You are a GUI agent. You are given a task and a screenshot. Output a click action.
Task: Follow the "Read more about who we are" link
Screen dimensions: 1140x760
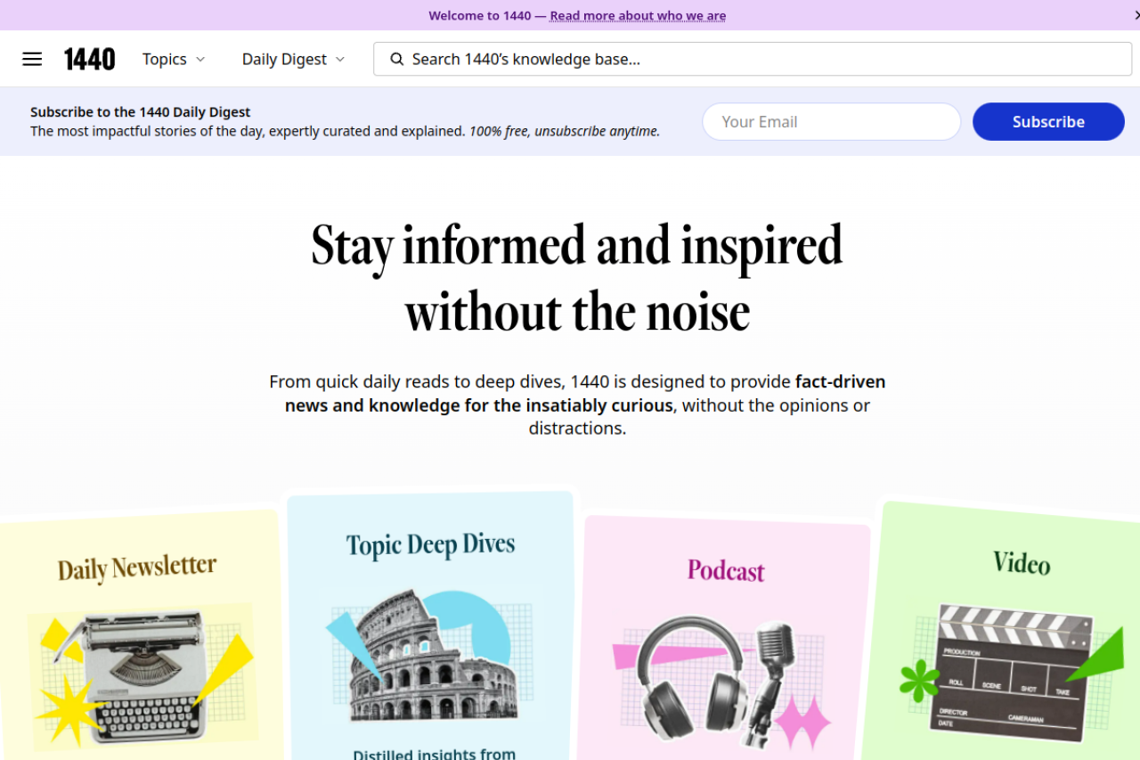[638, 15]
